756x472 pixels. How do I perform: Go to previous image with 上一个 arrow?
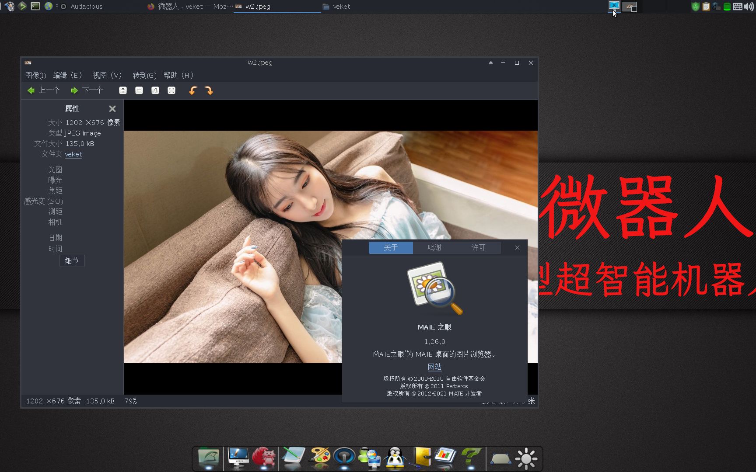coord(43,90)
